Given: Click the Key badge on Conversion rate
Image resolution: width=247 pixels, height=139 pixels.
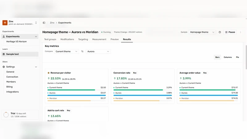Looking at the screenshot, I should 135,73.
